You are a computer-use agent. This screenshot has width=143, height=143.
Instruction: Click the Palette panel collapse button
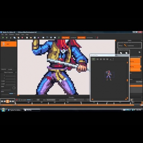142,41
